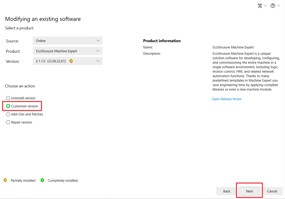This screenshot has width=285, height=199.
Task: Expand the chevron beside the help icon
Action: pyautogui.click(x=278, y=6)
